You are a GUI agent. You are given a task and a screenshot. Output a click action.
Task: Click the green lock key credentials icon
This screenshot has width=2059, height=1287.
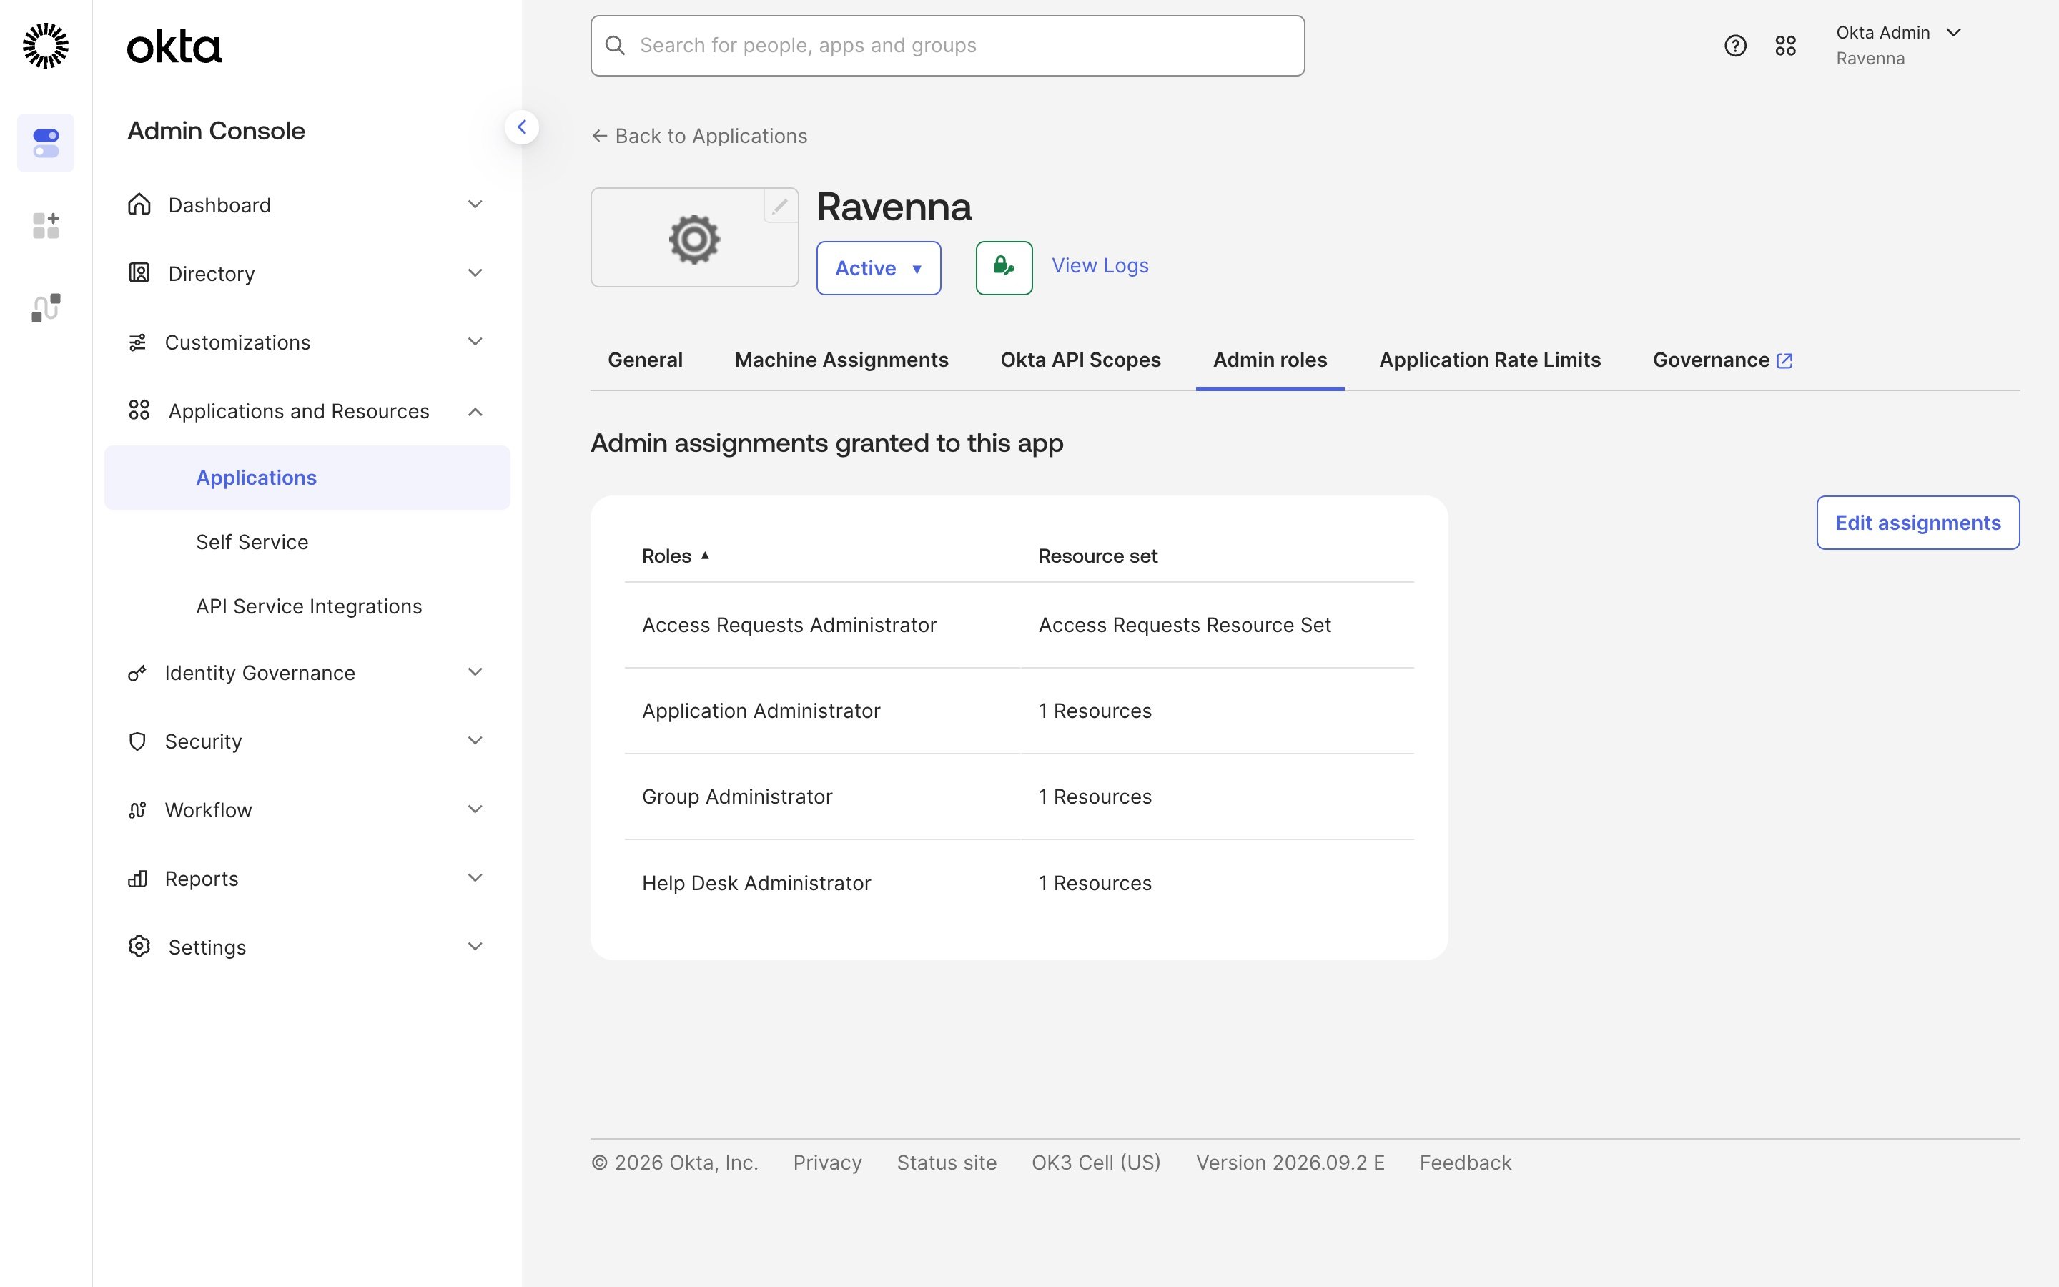1004,267
